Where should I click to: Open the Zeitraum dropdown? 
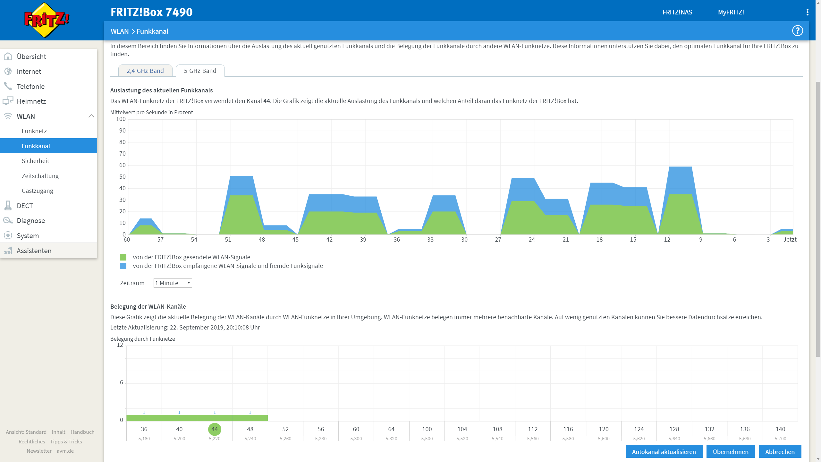click(x=173, y=283)
